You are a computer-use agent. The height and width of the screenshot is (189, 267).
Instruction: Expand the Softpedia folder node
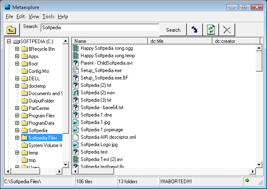click(17, 130)
